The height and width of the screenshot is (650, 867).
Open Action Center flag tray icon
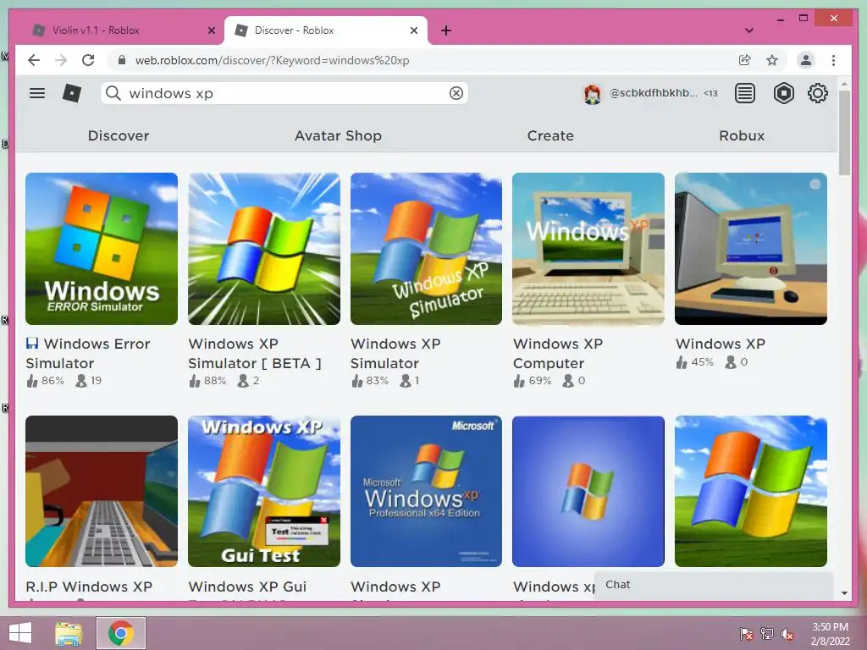click(x=746, y=634)
